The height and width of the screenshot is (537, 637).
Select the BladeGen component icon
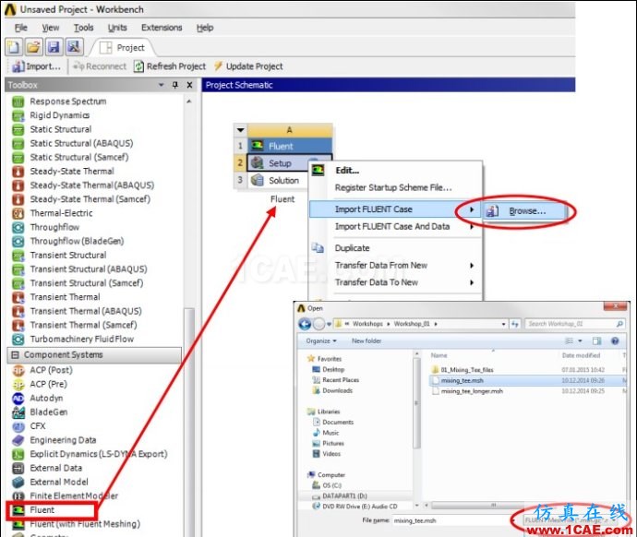pyautogui.click(x=18, y=412)
